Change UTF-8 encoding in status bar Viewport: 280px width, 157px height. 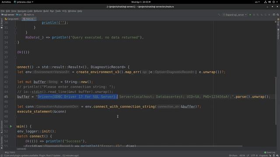pyautogui.click(x=254, y=156)
